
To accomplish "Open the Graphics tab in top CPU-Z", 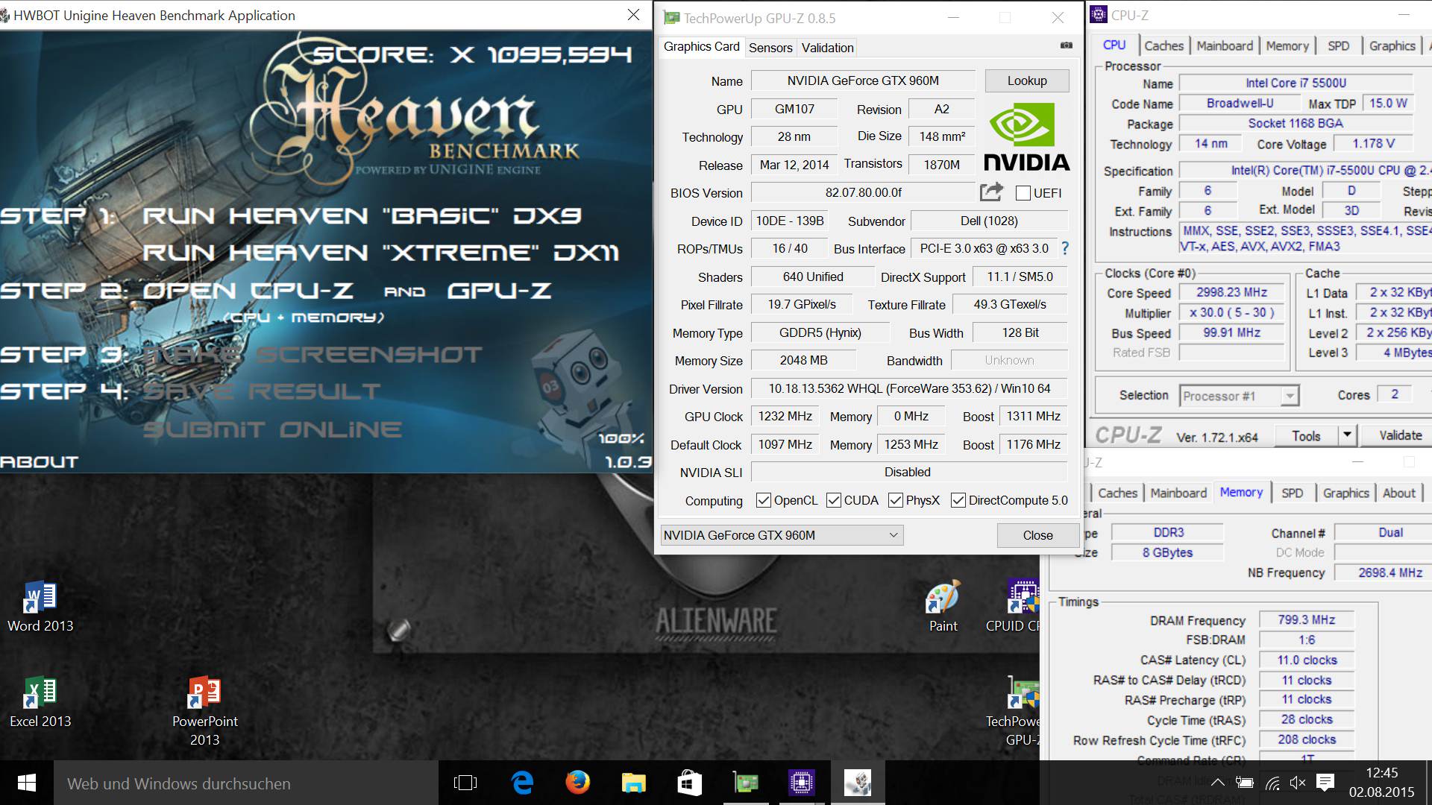I will click(1392, 45).
